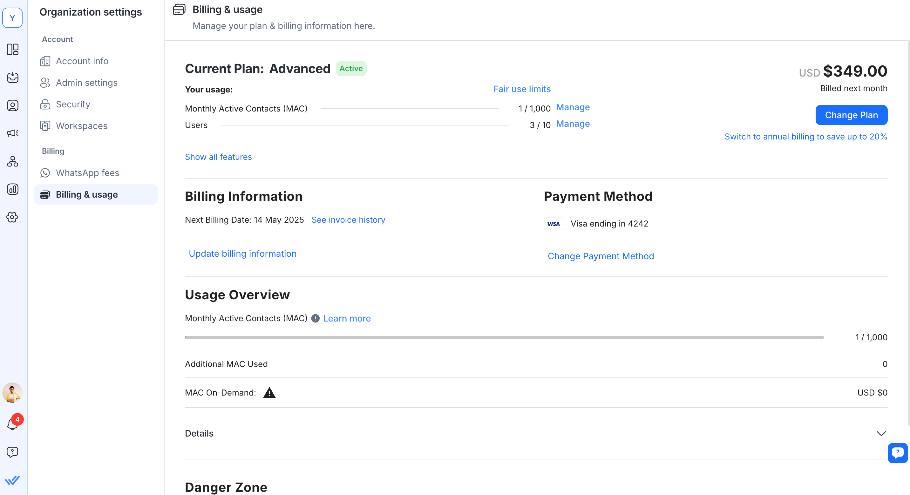This screenshot has width=910, height=495.
Task: Open the reports chart icon
Action: coord(13,189)
